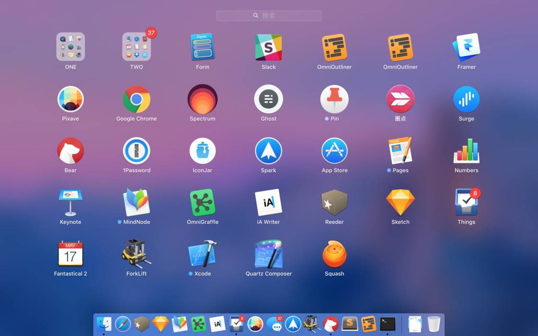Open Spark from the Launchpad grid
This screenshot has width=538, height=336.
pos(269,151)
